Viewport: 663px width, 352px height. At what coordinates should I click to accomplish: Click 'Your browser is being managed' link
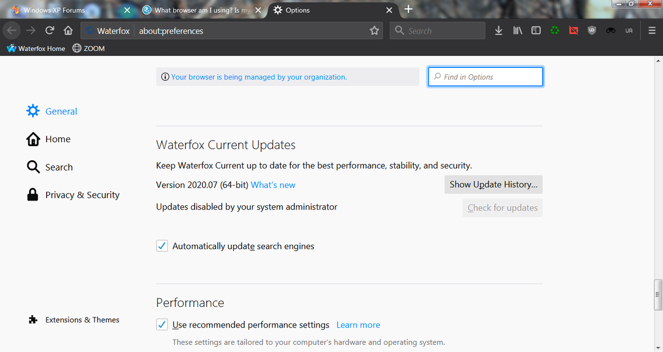[x=259, y=77]
